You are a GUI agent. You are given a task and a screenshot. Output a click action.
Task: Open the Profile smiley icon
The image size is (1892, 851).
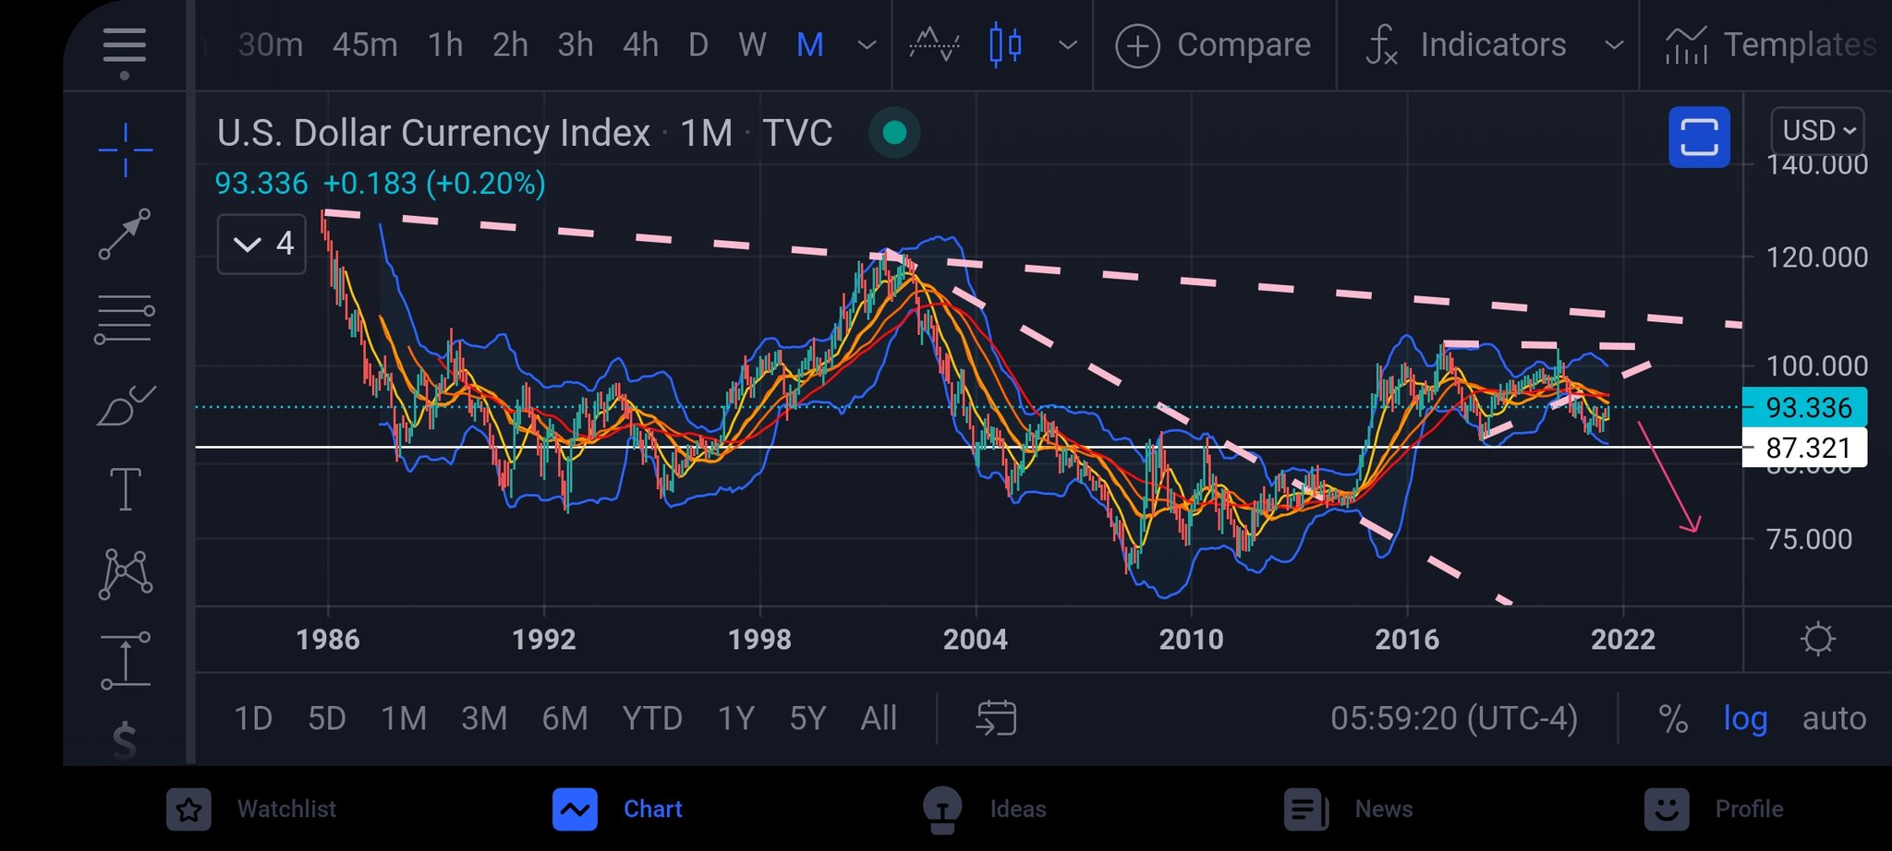pyautogui.click(x=1667, y=809)
